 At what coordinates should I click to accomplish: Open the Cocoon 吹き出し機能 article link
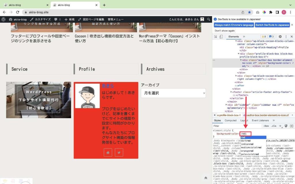coord(104,39)
